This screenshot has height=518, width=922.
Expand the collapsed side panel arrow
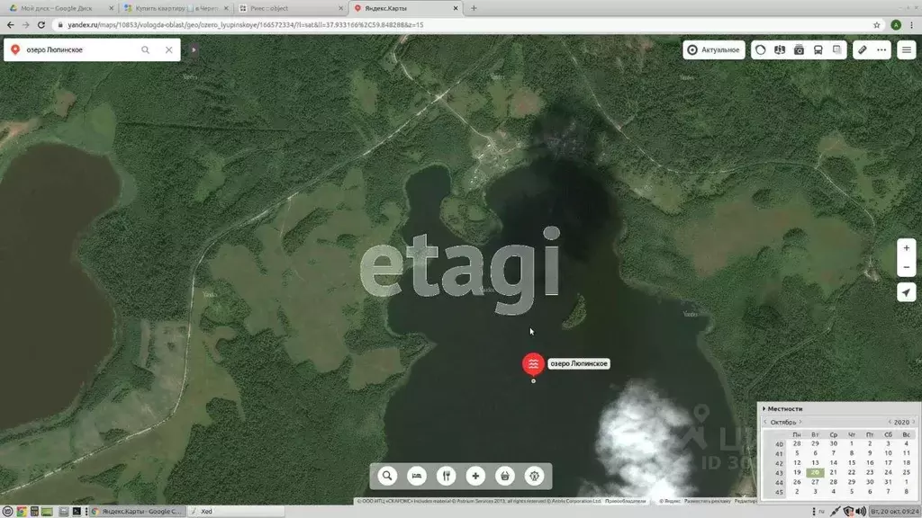pos(194,50)
